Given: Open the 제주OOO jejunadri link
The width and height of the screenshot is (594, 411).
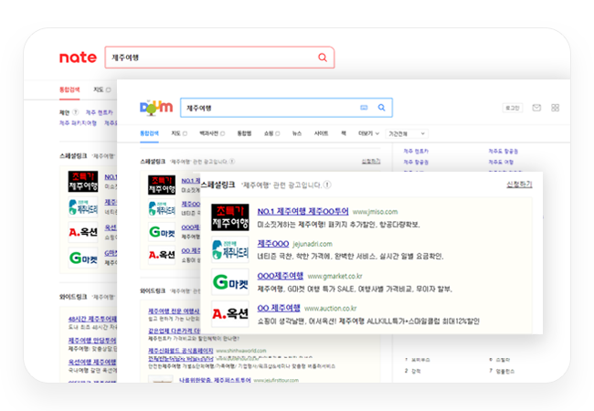Looking at the screenshot, I should 272,244.
